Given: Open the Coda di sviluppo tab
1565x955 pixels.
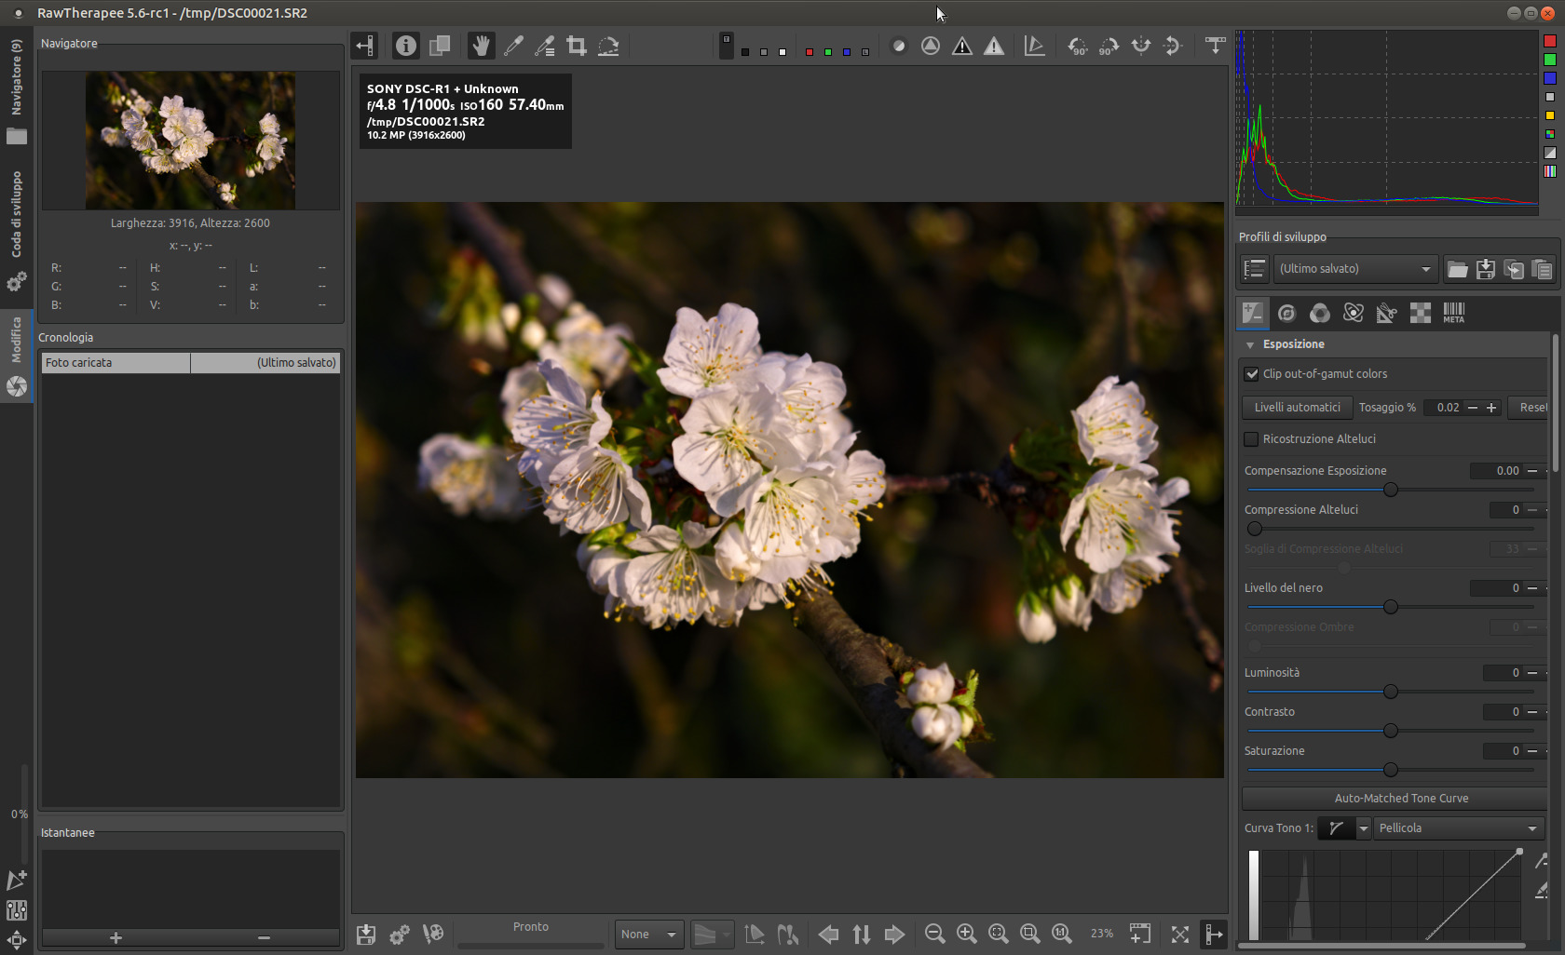Looking at the screenshot, I should (x=17, y=214).
